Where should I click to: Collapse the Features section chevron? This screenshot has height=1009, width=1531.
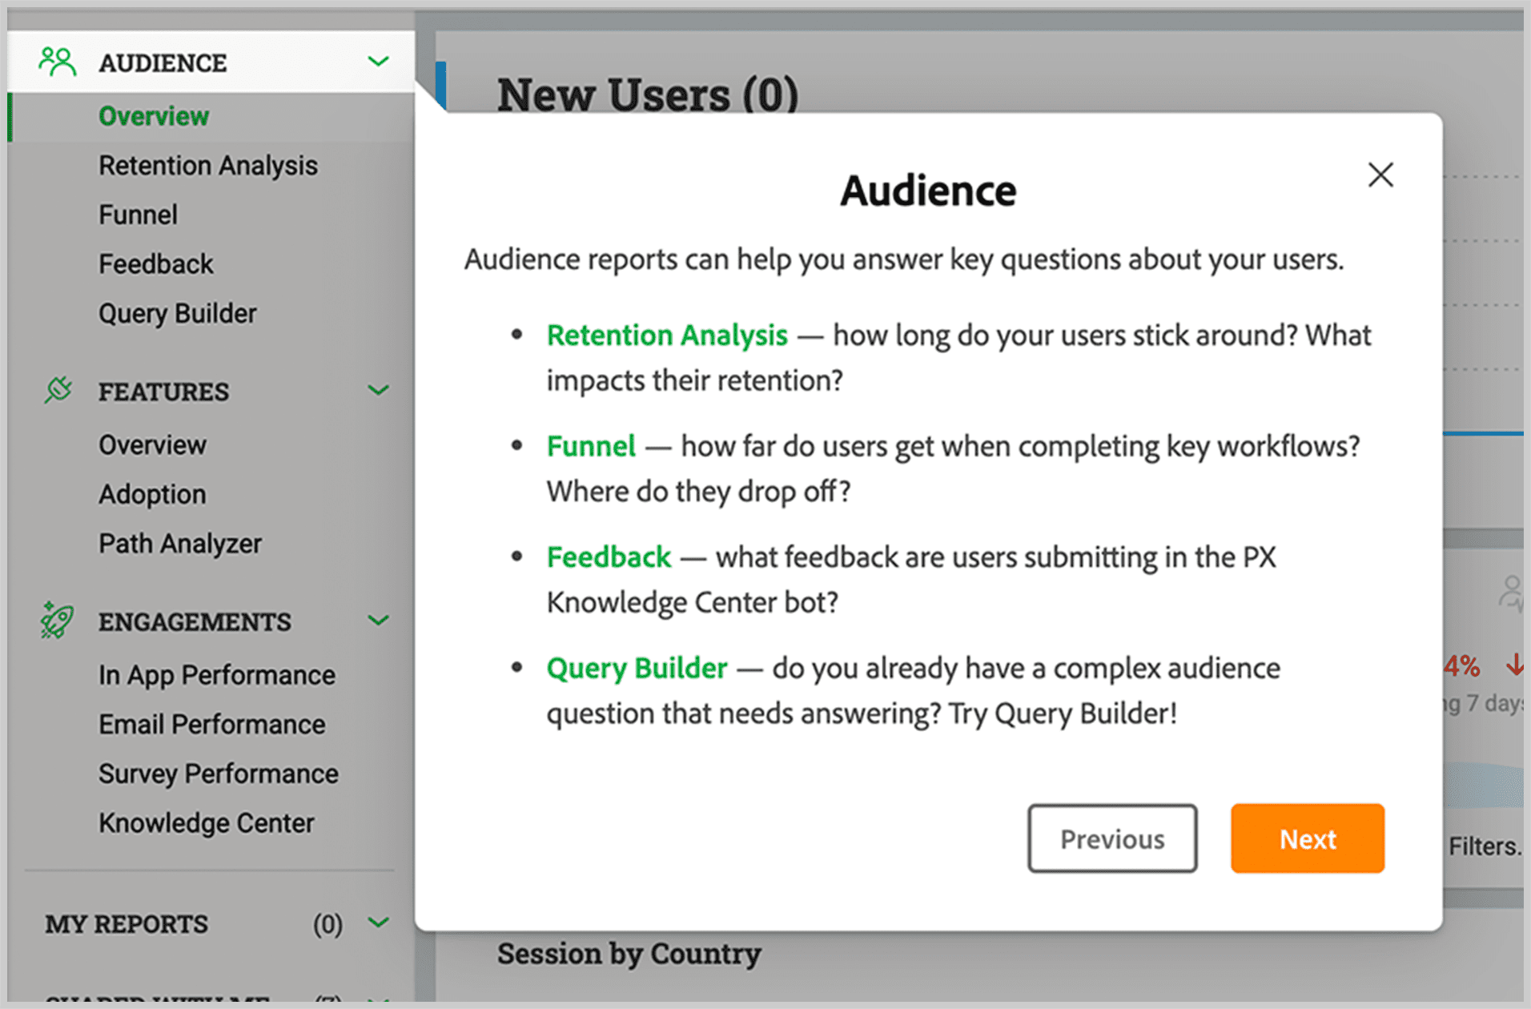[x=378, y=391]
